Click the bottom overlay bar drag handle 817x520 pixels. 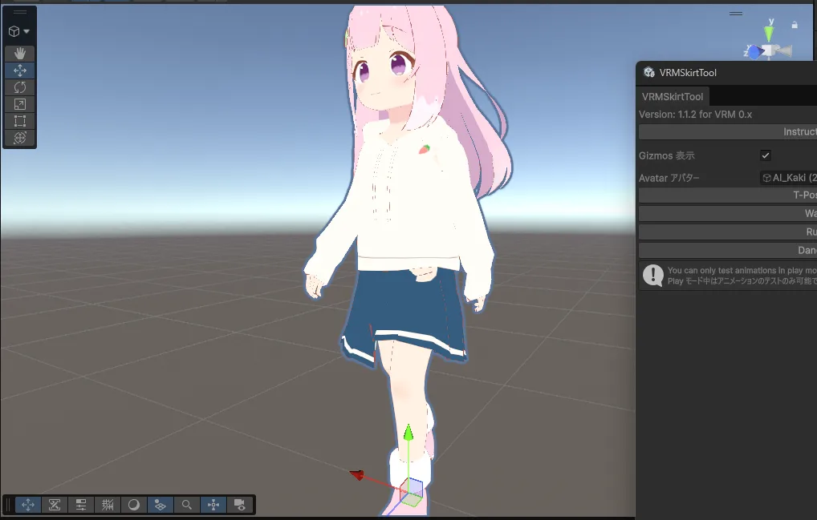[x=8, y=505]
